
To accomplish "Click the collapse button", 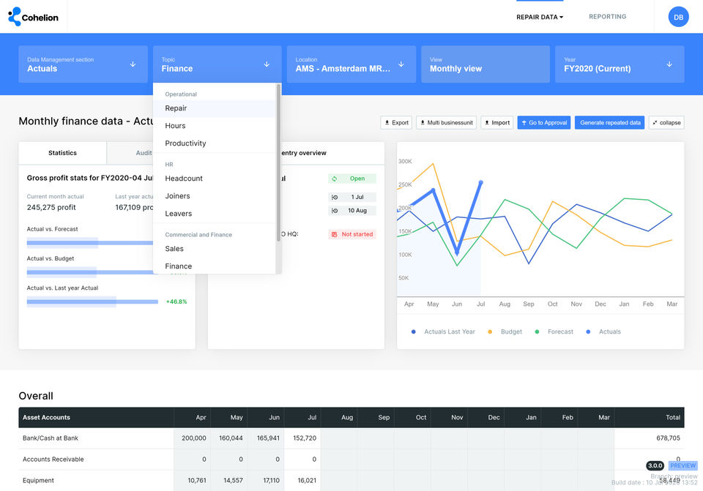I will click(666, 123).
